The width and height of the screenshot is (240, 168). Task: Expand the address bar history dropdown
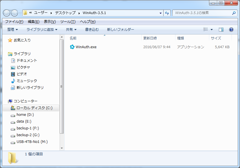point(160,13)
